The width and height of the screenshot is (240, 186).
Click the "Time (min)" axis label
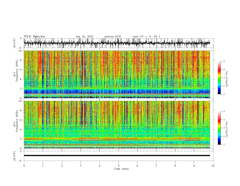pyautogui.click(x=121, y=169)
